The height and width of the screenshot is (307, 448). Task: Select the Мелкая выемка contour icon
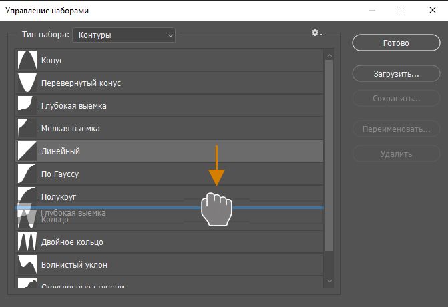click(x=27, y=128)
